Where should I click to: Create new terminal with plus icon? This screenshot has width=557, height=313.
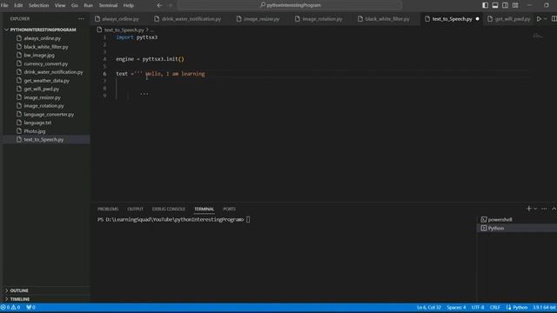coord(529,209)
